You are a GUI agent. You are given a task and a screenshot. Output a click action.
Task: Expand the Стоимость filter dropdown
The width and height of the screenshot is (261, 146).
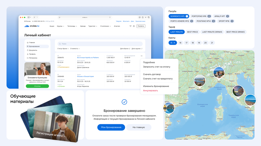(75, 49)
